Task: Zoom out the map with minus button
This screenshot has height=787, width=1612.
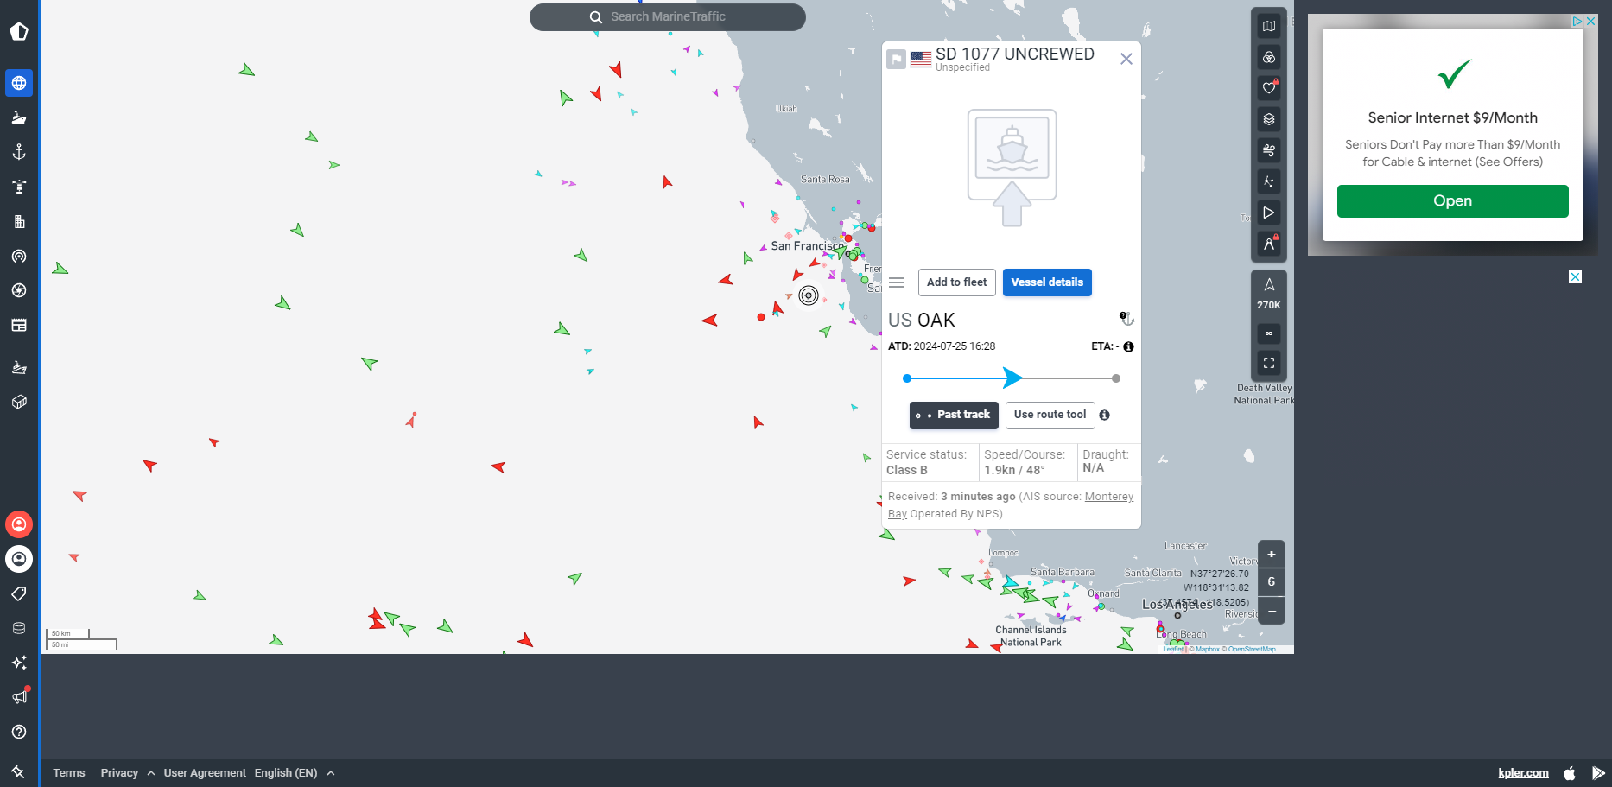Action: [1272, 611]
